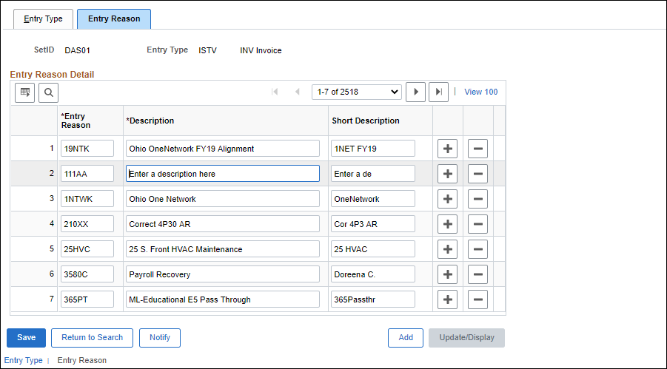Select the Entry Reason tab

point(114,19)
